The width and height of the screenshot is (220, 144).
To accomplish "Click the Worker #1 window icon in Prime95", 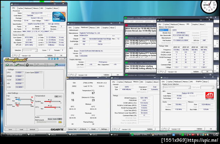I will (126, 38).
